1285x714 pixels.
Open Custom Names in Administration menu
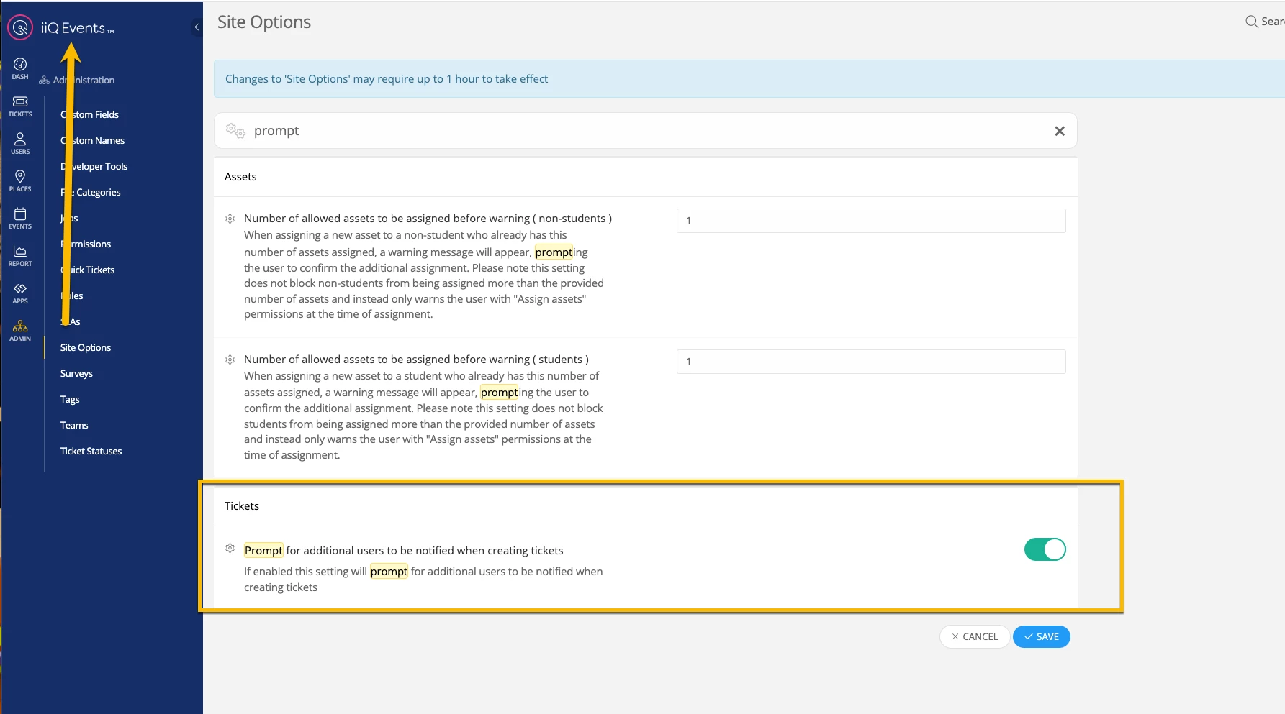pos(92,140)
